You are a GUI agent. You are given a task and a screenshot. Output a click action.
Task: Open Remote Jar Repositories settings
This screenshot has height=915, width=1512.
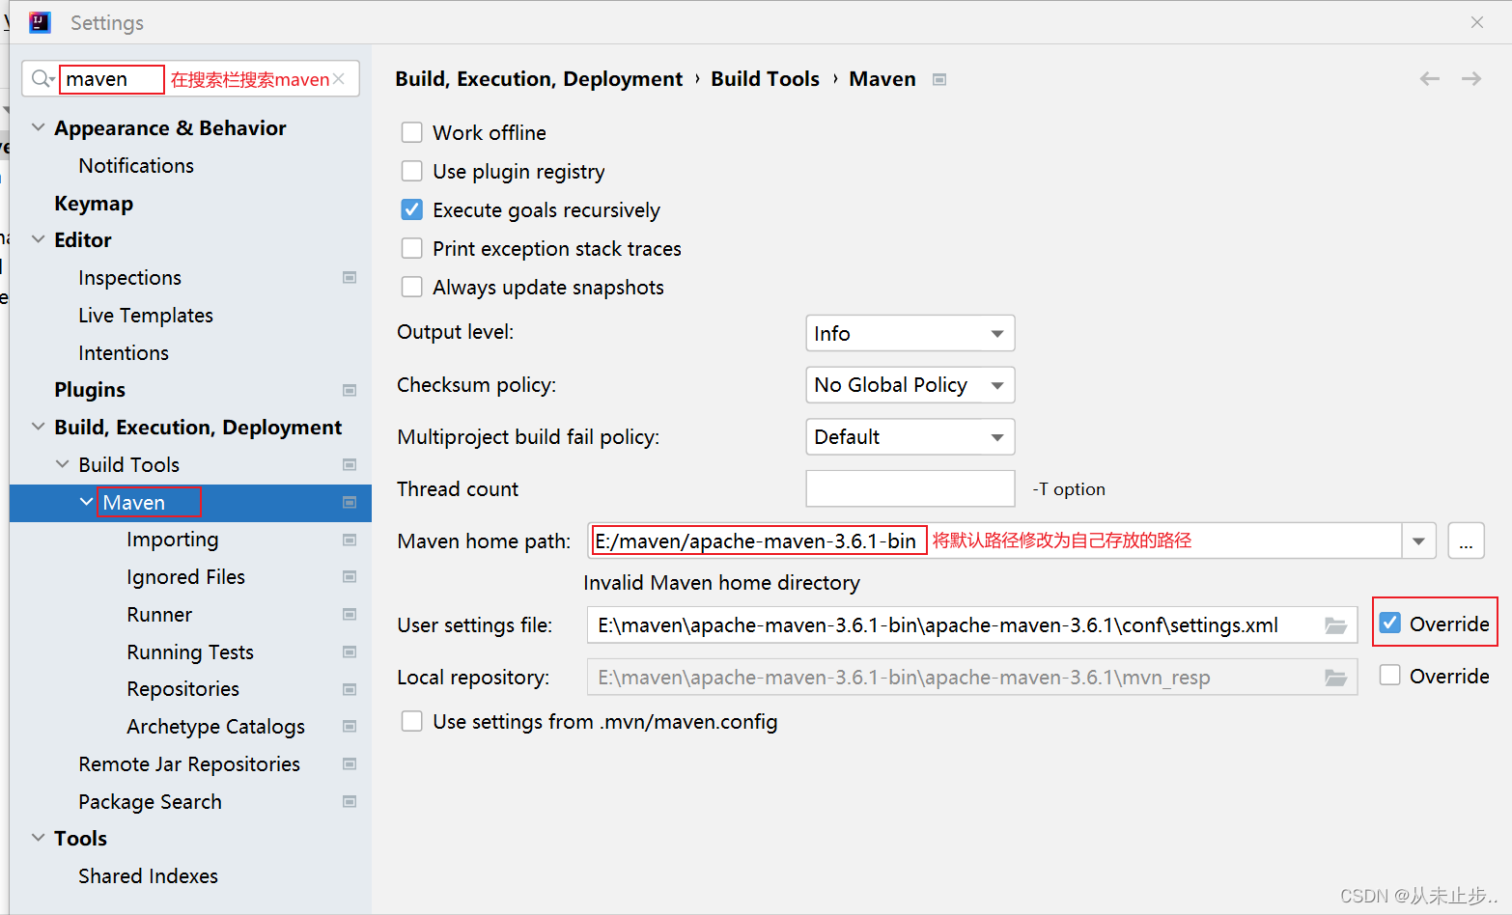pos(189,764)
